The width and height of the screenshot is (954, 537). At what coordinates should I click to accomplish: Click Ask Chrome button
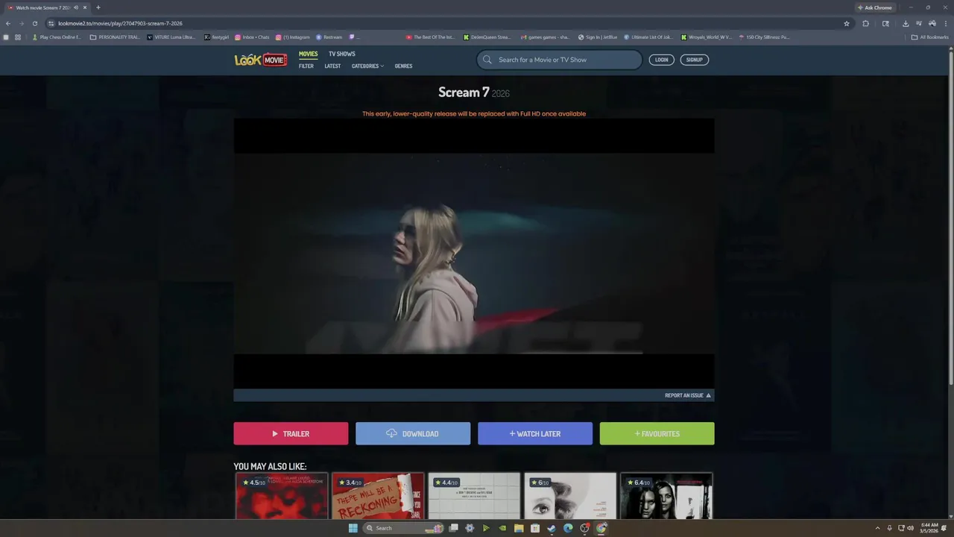(874, 7)
